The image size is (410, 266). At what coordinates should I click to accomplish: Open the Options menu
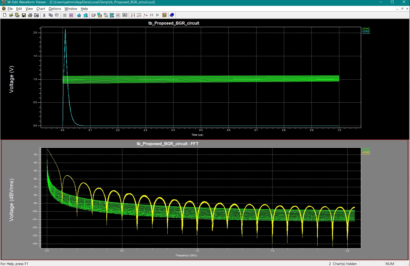[x=54, y=9]
